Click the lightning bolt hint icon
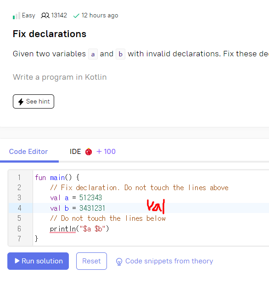Viewport: 269px width, 284px height. click(x=21, y=102)
